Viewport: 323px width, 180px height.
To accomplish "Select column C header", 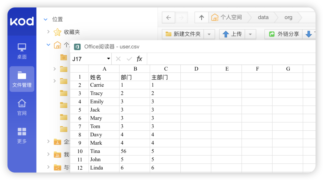I will pos(166,69).
